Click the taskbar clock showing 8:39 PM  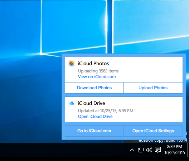[175, 150]
